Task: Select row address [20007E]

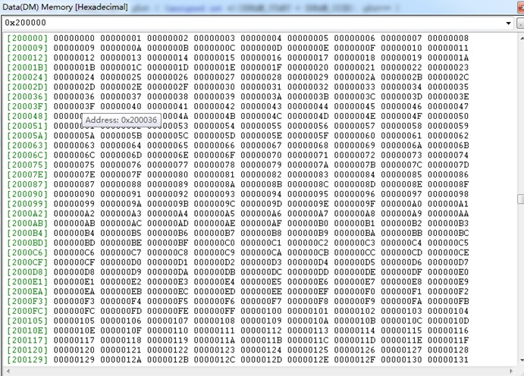Action: click(x=27, y=174)
